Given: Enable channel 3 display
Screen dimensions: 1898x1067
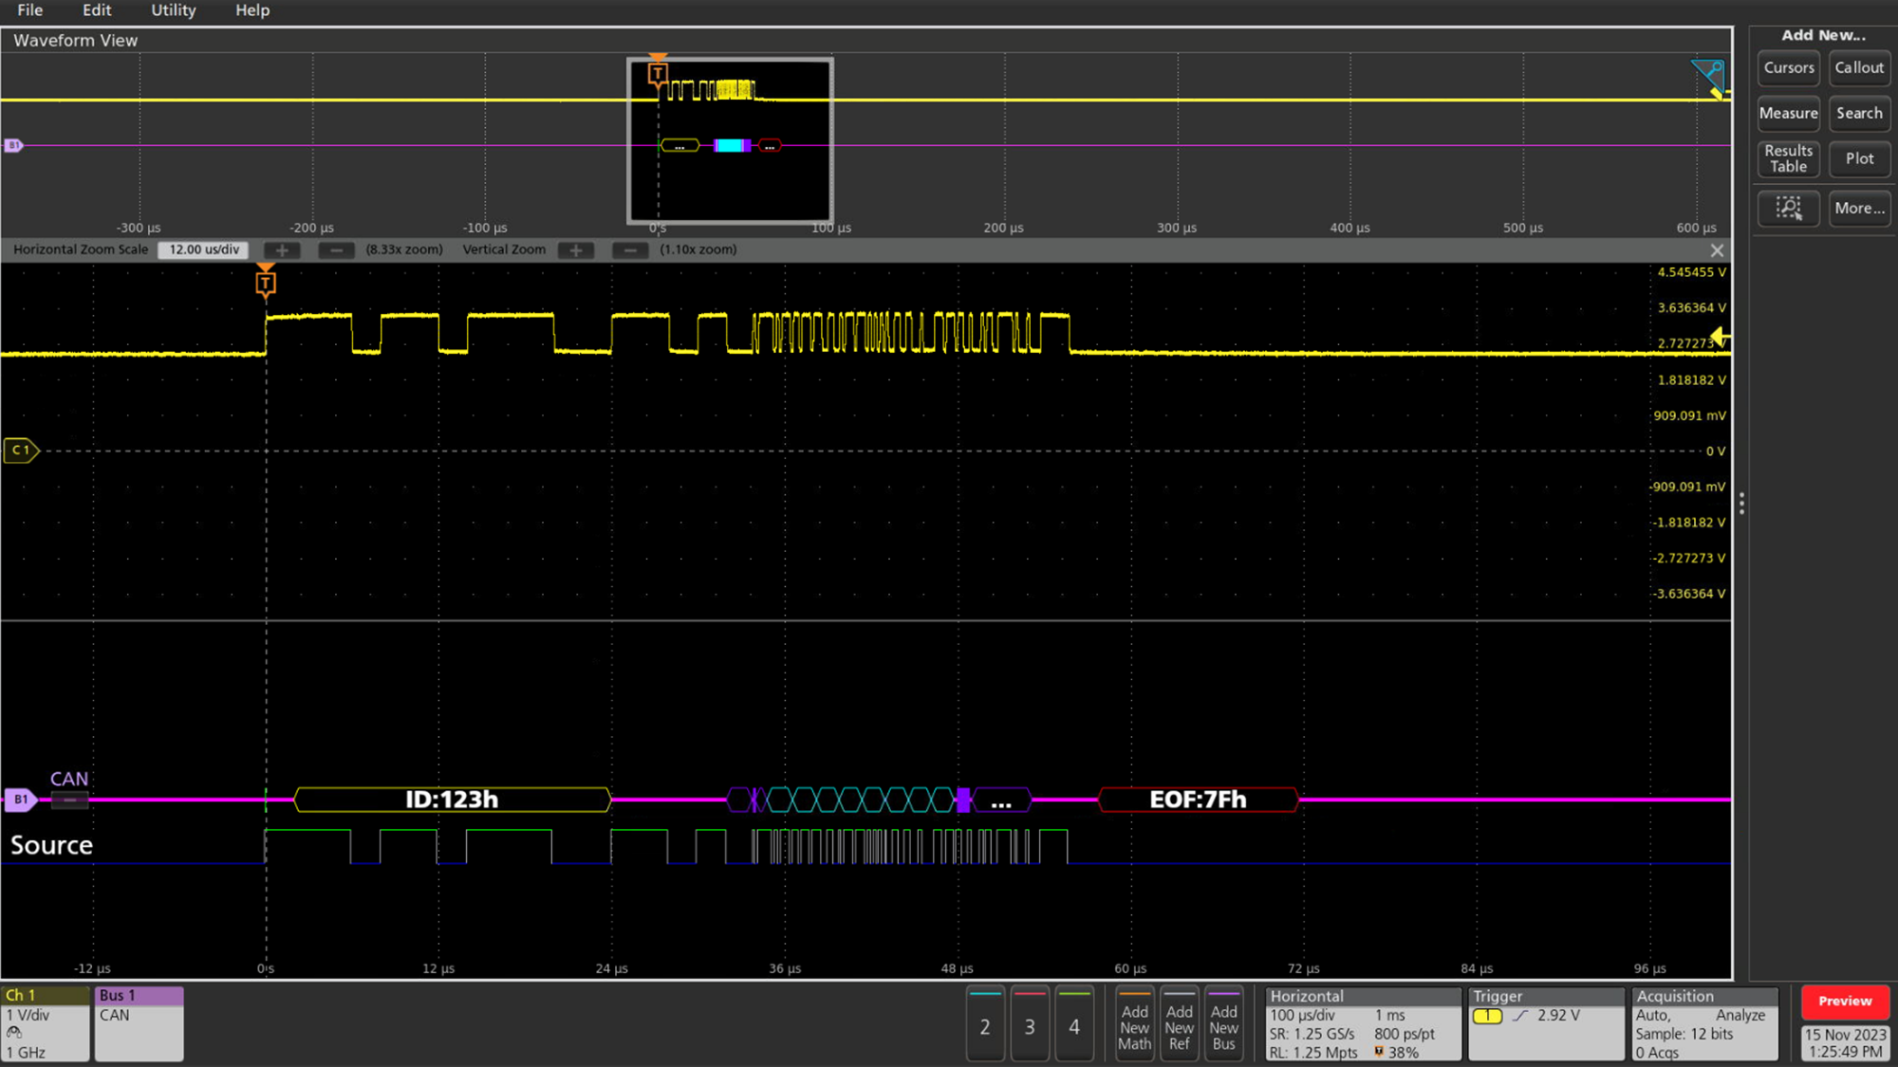Looking at the screenshot, I should (1030, 1024).
